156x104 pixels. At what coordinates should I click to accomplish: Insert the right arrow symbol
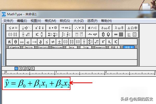click(x=34, y=42)
